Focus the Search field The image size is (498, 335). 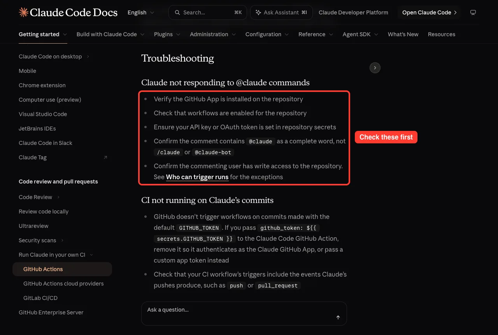point(208,12)
